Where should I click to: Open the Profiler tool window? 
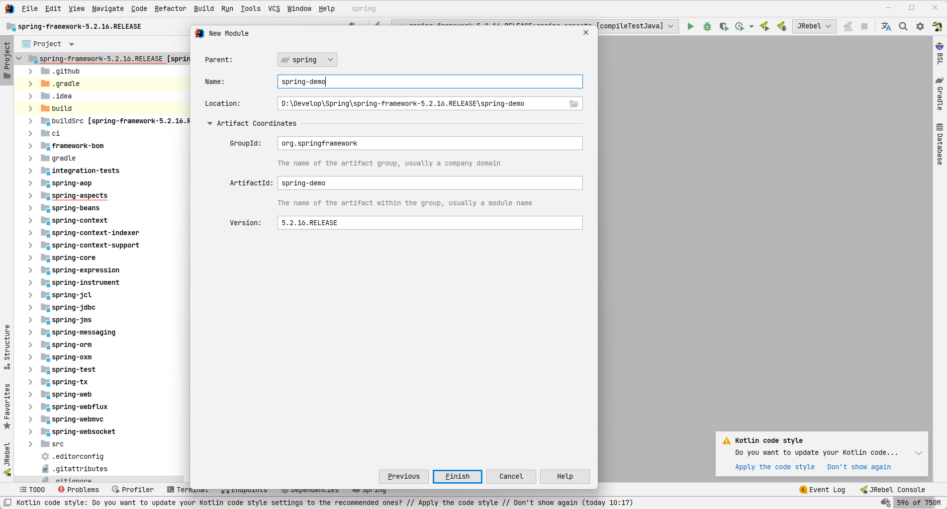point(133,490)
